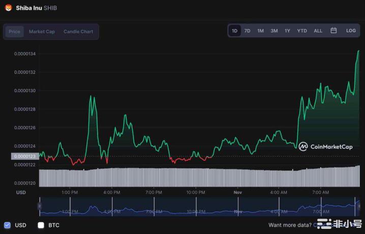Switch to the Market Cap tab
This screenshot has height=234, width=365.
42,31
